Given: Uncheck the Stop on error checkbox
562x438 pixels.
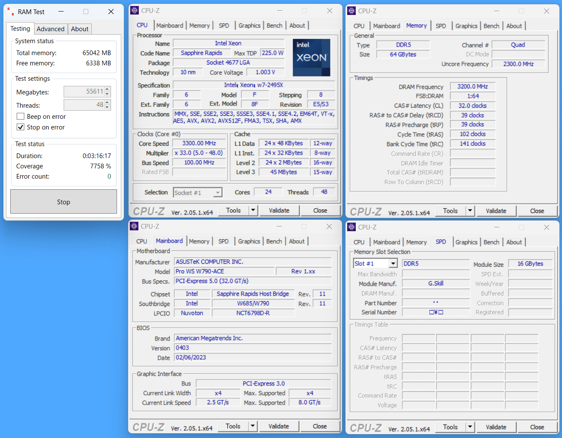Looking at the screenshot, I should click(20, 127).
